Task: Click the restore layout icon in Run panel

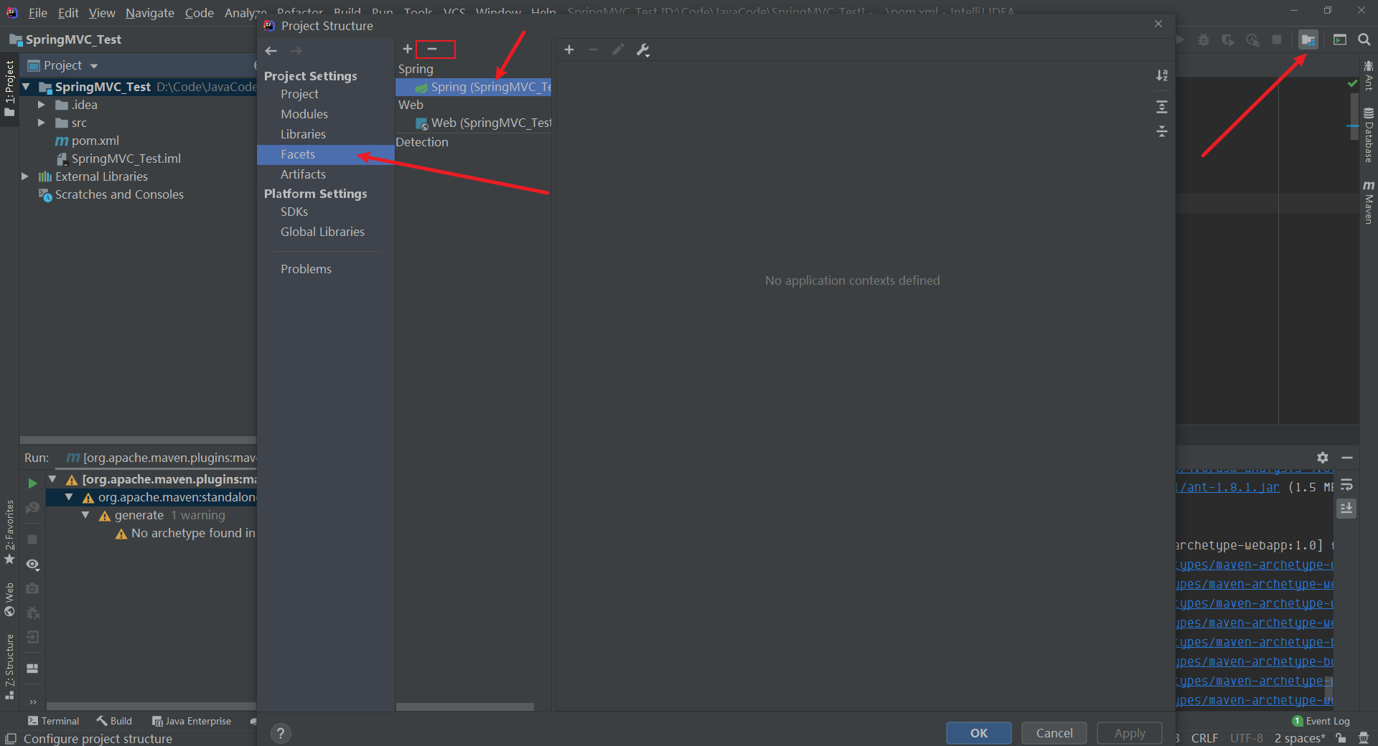Action: (x=32, y=668)
